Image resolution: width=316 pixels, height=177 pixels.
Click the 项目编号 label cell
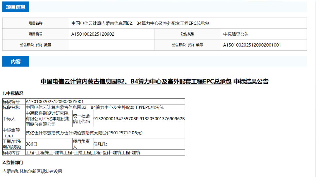[x=35, y=34]
